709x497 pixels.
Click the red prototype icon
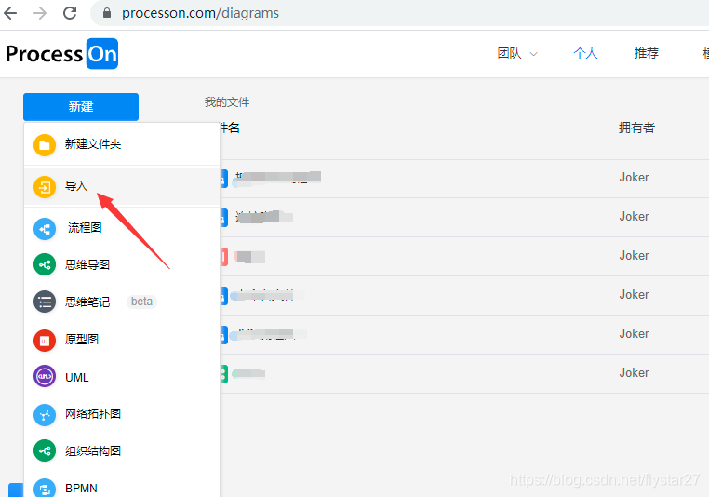(x=45, y=341)
